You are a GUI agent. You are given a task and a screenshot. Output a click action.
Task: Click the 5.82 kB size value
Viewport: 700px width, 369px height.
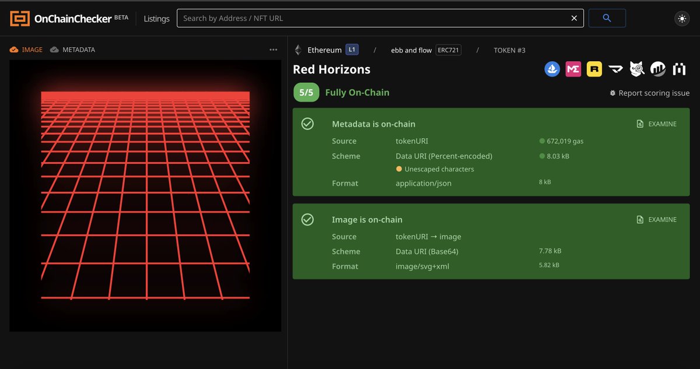[x=549, y=265]
